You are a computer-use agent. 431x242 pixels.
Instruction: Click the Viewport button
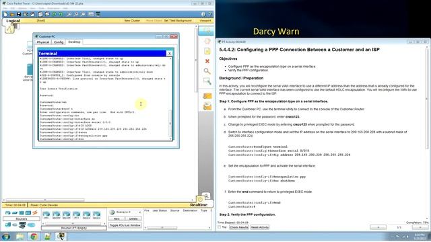(205, 21)
